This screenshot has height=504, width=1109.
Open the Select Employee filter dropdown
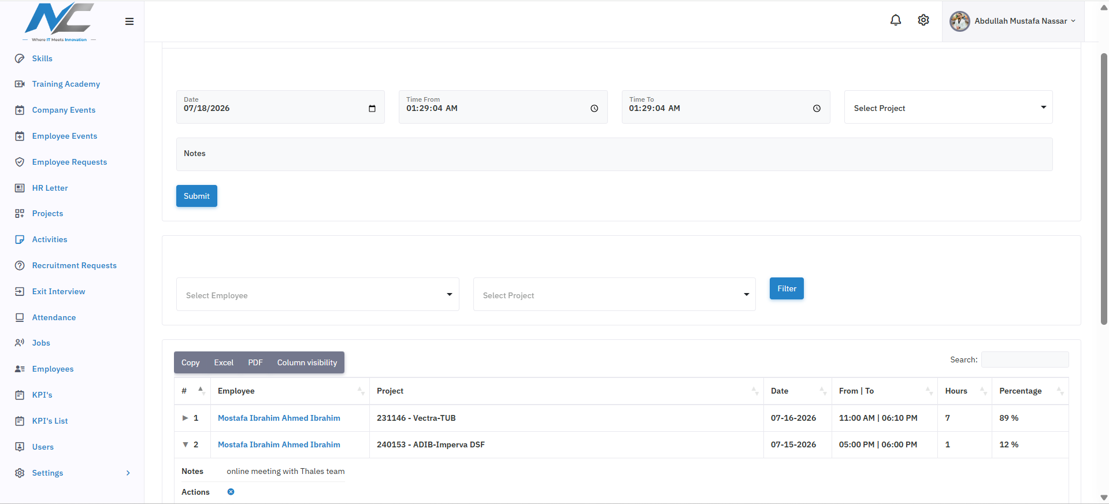click(x=318, y=295)
